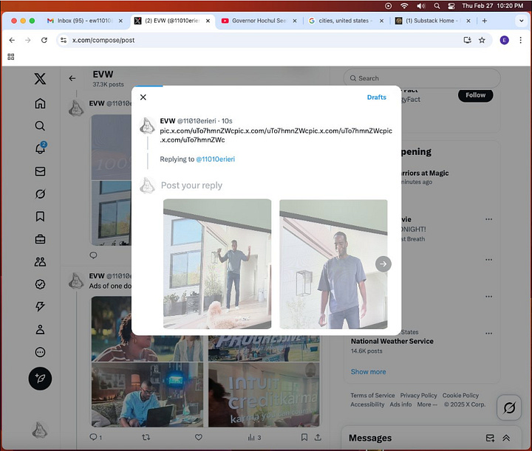
Task: Open X home logo in sidebar
Action: 40,79
